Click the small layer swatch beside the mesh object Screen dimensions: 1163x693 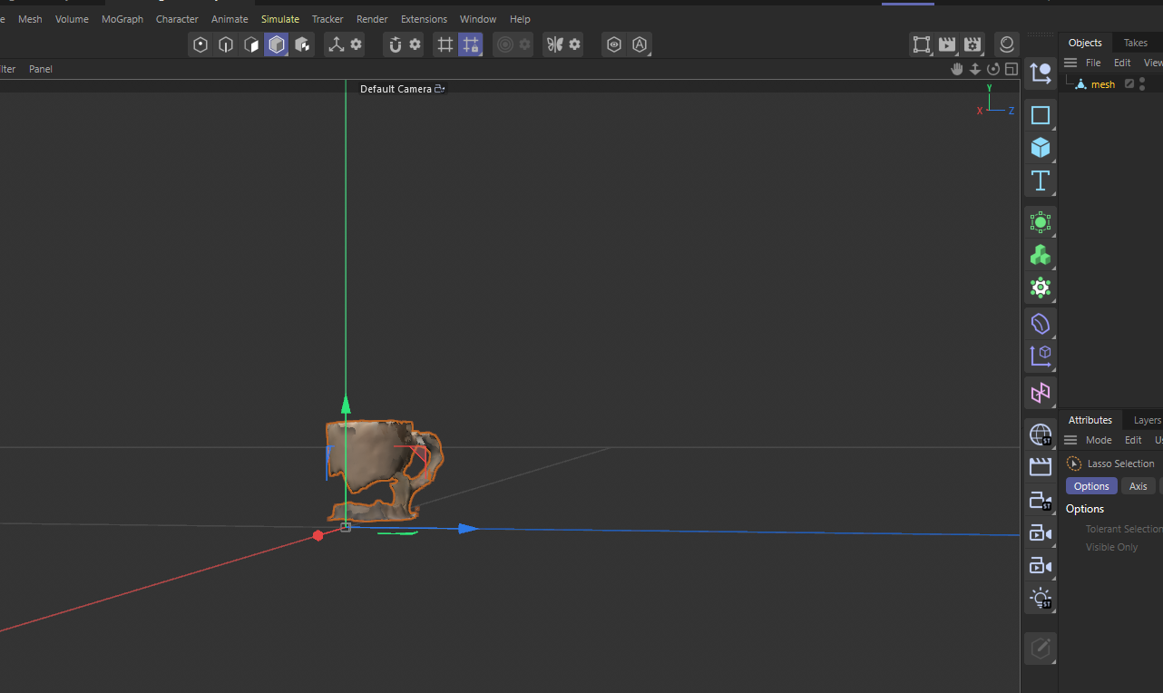tap(1129, 83)
